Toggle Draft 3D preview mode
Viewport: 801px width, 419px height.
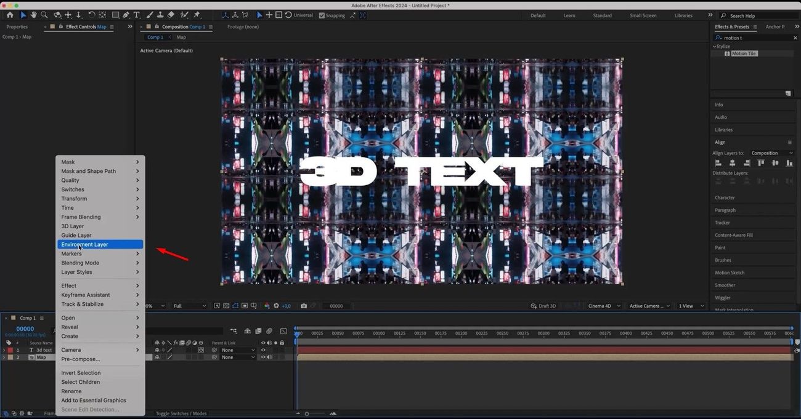pyautogui.click(x=542, y=306)
